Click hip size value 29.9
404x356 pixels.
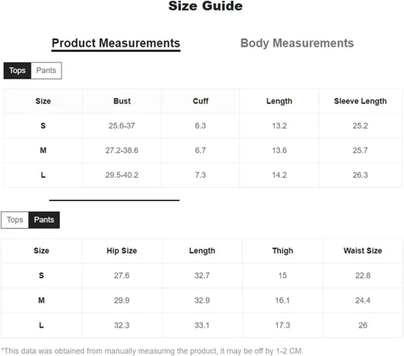(x=121, y=300)
